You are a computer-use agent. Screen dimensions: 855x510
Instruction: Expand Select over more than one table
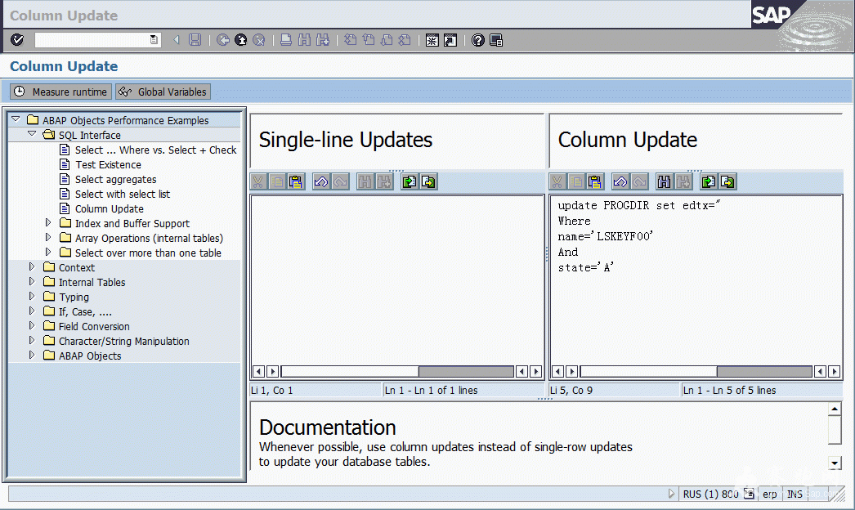click(48, 252)
